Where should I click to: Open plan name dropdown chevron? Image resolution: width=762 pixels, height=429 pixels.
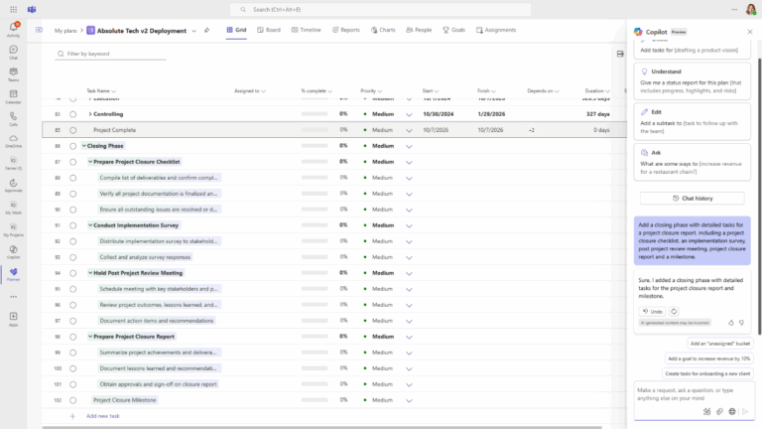193,31
